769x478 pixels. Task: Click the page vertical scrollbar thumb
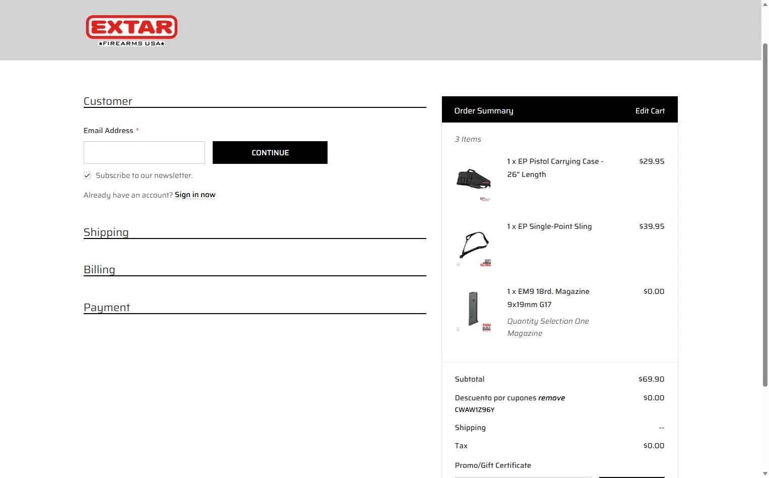(765, 215)
